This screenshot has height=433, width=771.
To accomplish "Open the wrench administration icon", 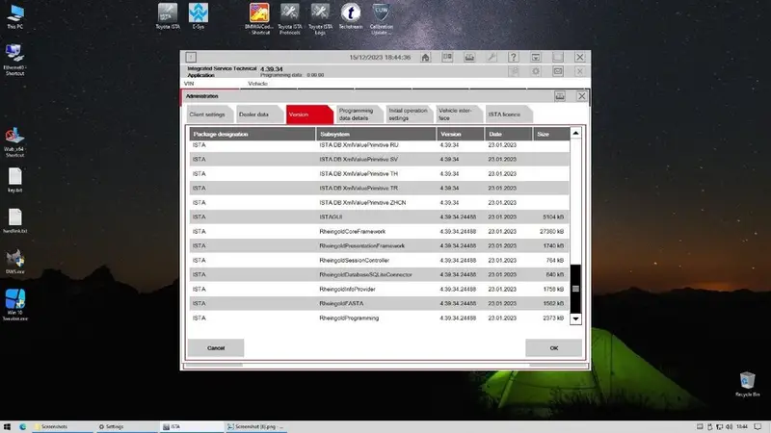I will [492, 58].
